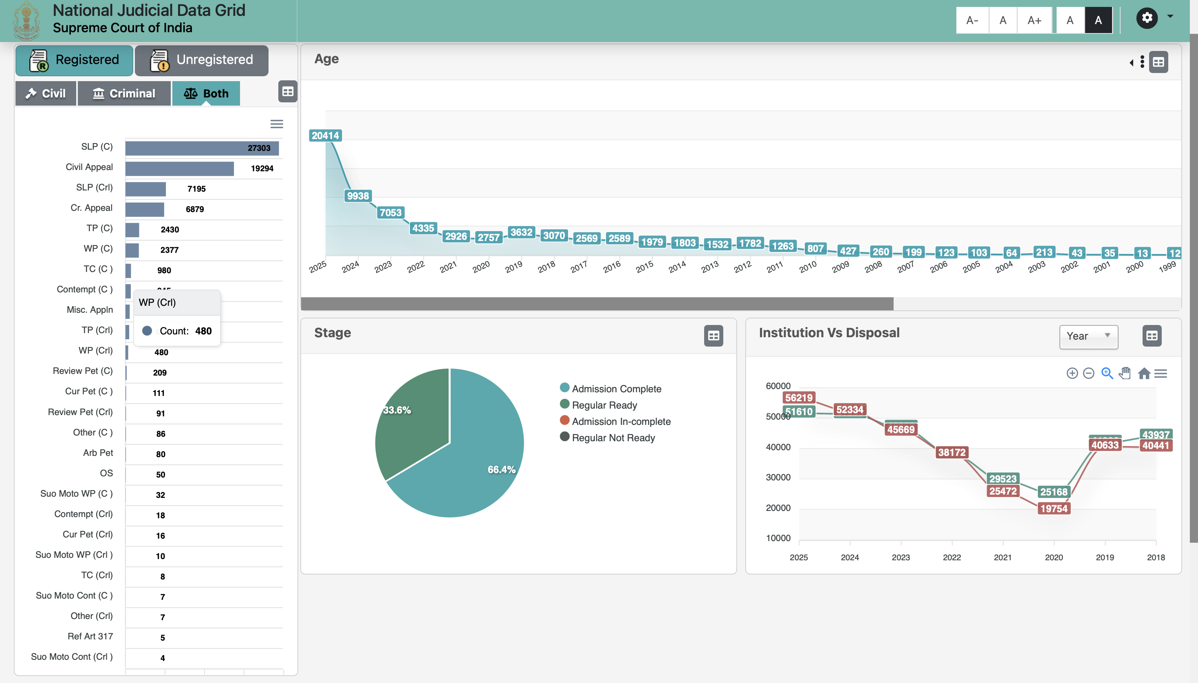Select the Criminal case type tab
1198x683 pixels.
pyautogui.click(x=124, y=93)
